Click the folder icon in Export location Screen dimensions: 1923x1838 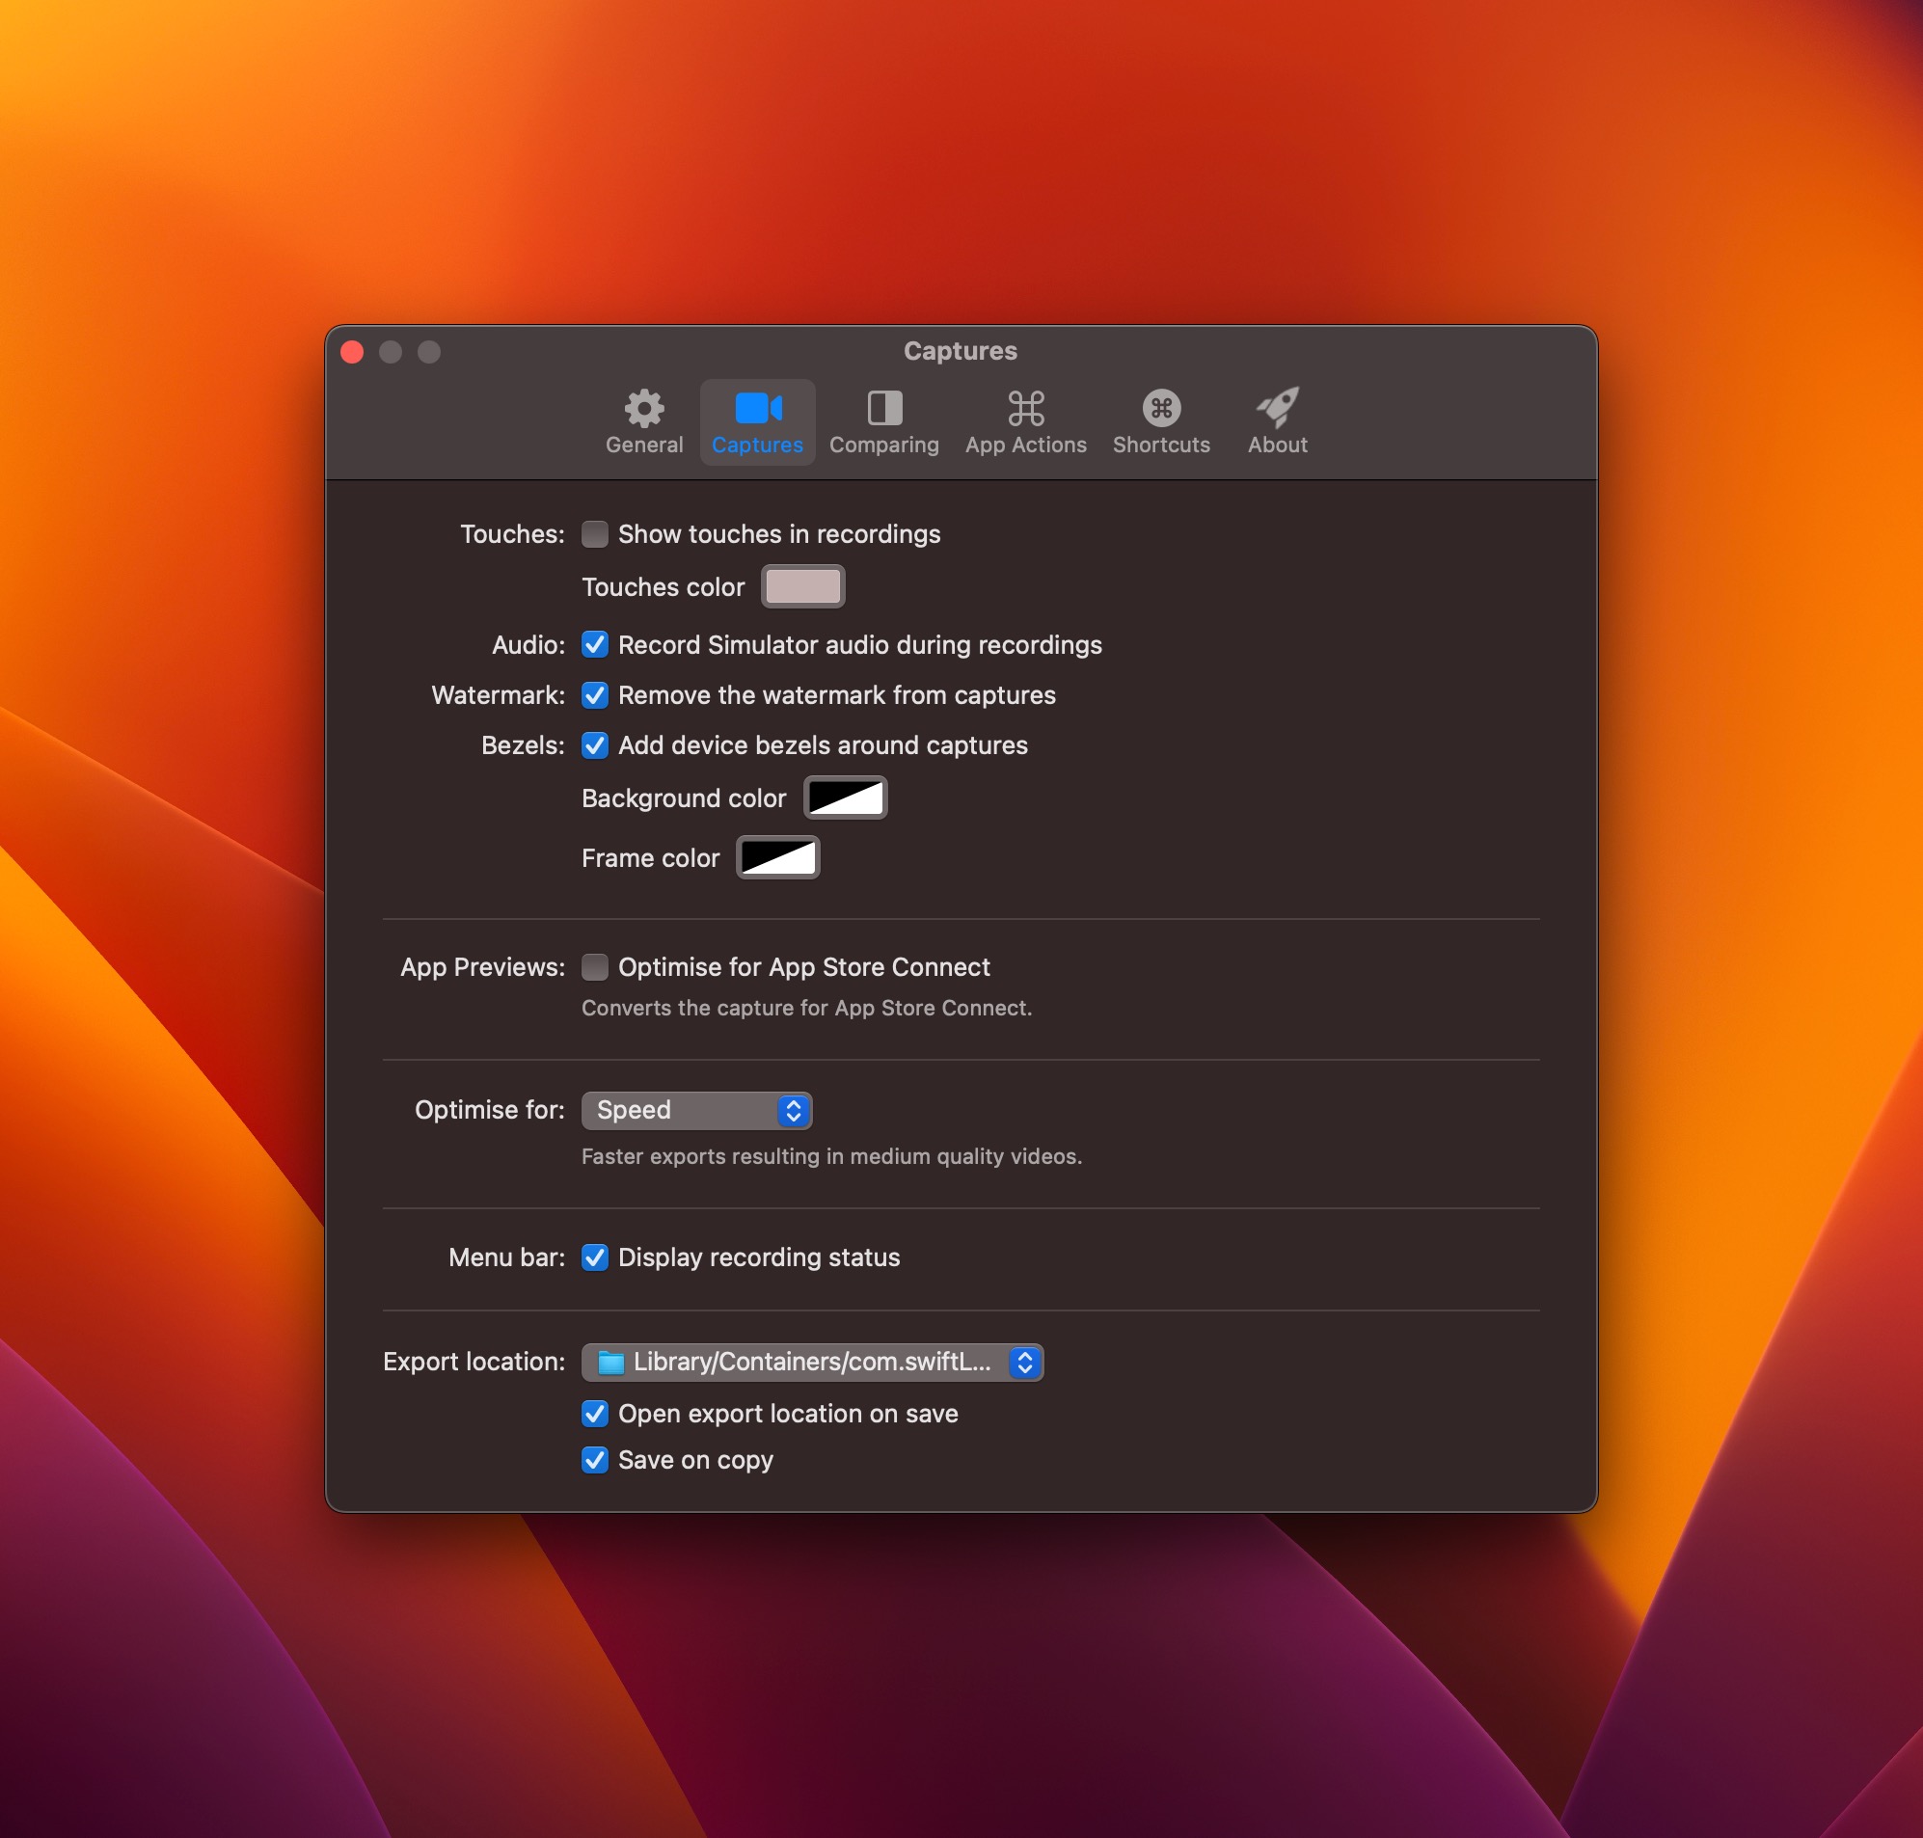coord(609,1361)
